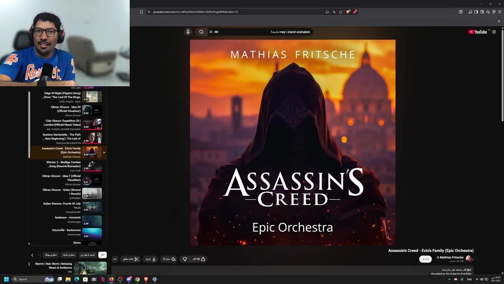Show hidden system tray icons chevron
Viewport: 504px width, 284px height.
tap(449, 279)
